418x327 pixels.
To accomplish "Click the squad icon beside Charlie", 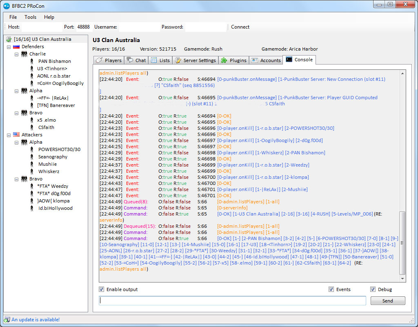I will click(x=24, y=54).
